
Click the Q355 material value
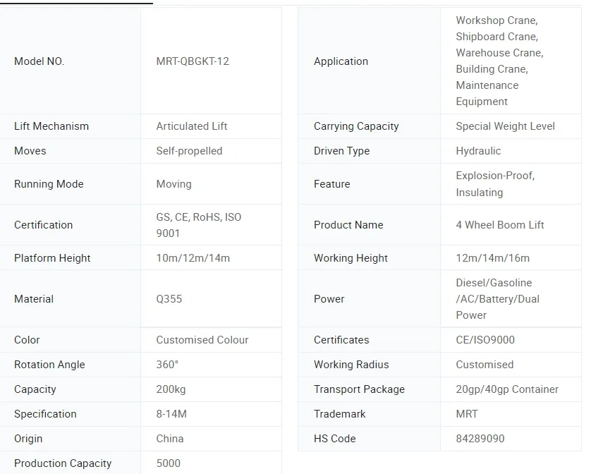(x=169, y=299)
